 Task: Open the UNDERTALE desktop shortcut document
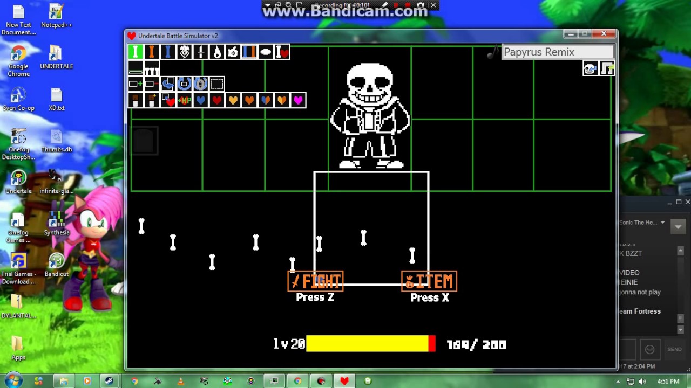[56, 57]
